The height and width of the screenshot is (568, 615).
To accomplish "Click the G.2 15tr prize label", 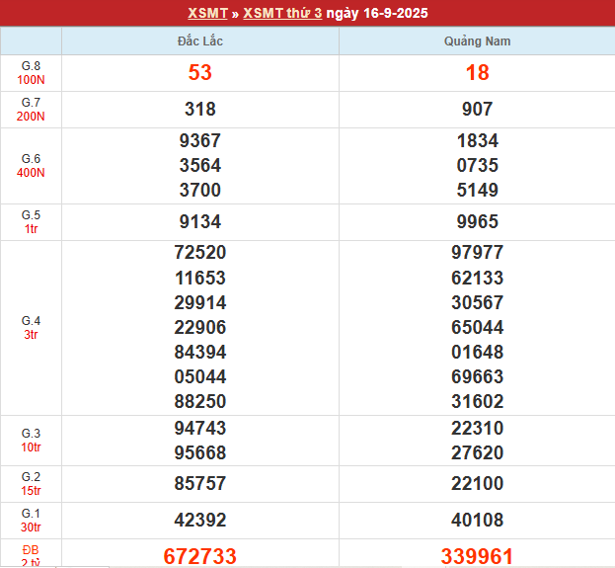I will 31,484.
